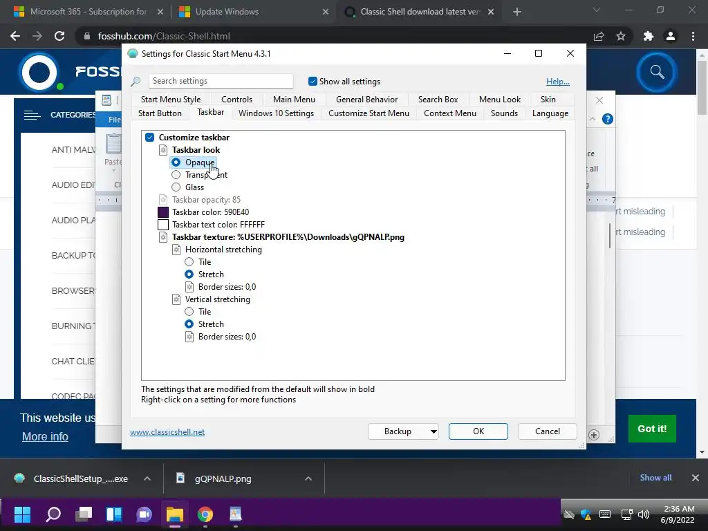Switch to the Context Menu tab
The width and height of the screenshot is (708, 531).
tap(450, 113)
